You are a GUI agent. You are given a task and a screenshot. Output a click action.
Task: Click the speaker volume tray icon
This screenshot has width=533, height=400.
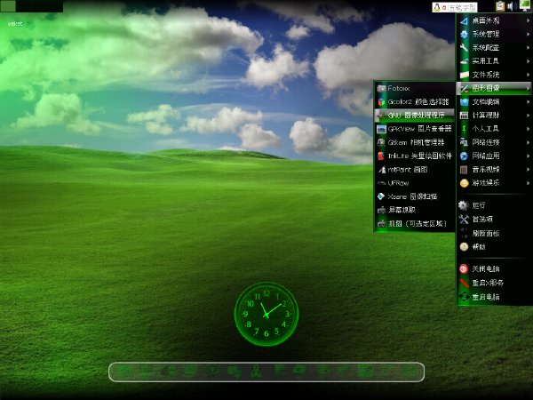coord(511,6)
